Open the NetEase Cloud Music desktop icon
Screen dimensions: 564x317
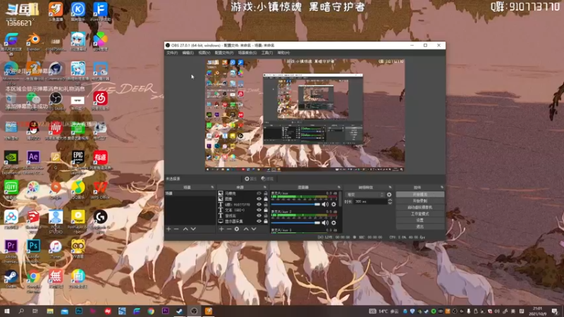coord(100,101)
